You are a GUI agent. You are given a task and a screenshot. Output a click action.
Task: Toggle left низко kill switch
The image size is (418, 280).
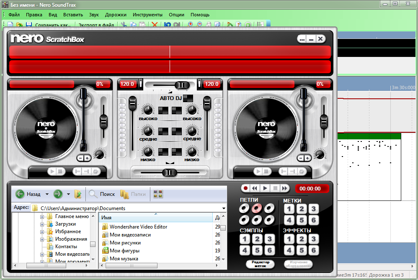(163, 152)
